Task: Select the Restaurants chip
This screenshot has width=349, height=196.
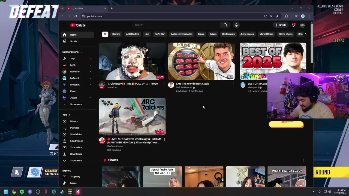Action: [228, 34]
